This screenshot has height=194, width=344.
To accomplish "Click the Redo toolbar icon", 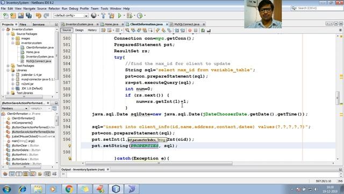I will coord(46,16).
